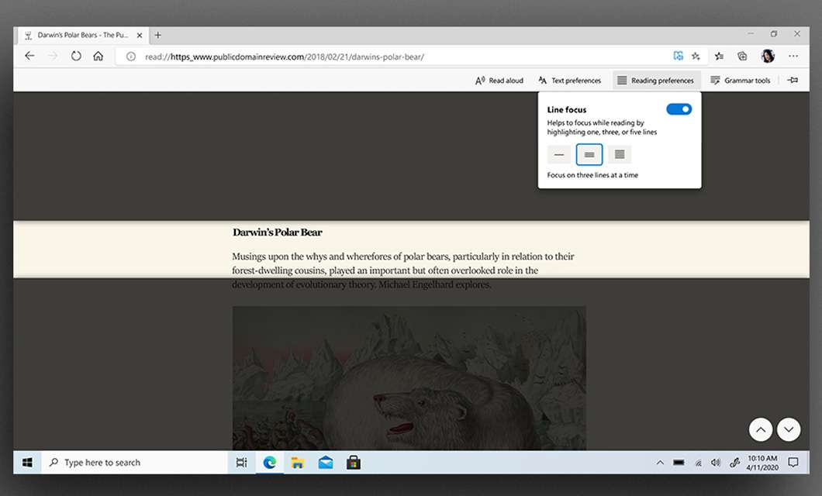Click the greyed forward arrow button
Viewport: 822px width, 496px height.
pyautogui.click(x=53, y=56)
